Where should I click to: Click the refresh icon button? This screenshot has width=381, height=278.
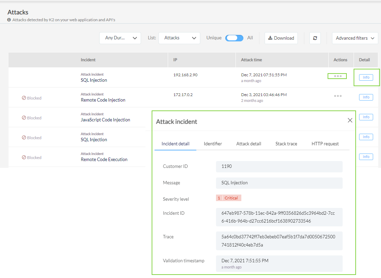pyautogui.click(x=315, y=38)
